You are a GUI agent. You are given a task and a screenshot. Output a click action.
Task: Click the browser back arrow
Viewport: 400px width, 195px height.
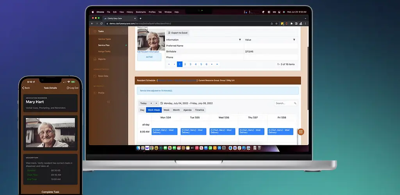coord(92,23)
